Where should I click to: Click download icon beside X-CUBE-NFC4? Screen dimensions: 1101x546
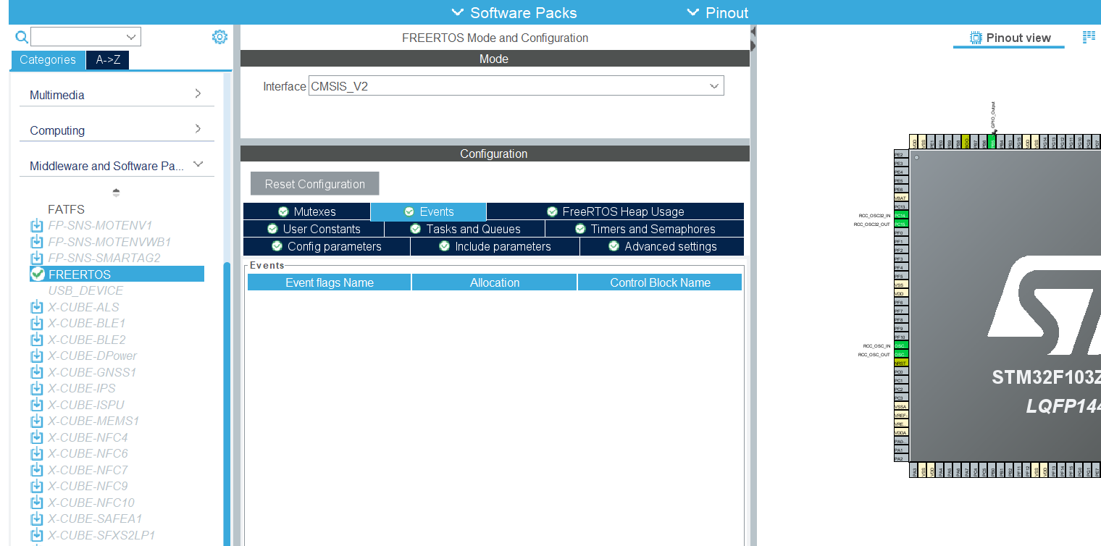(x=37, y=437)
